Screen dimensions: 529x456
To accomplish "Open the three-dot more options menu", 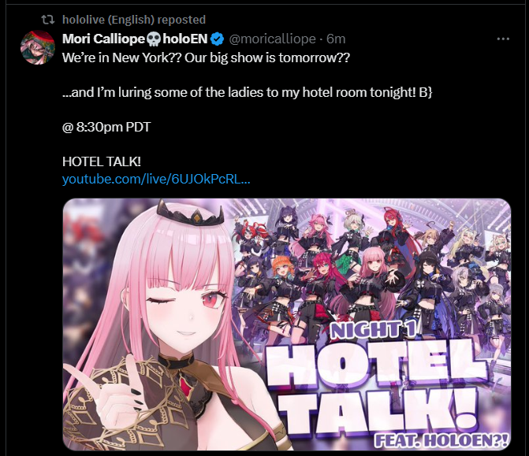I will (x=503, y=39).
